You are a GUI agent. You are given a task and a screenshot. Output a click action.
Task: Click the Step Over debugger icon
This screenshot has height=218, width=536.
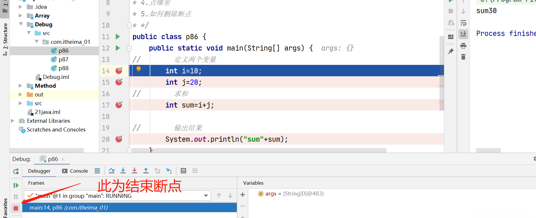click(112, 171)
